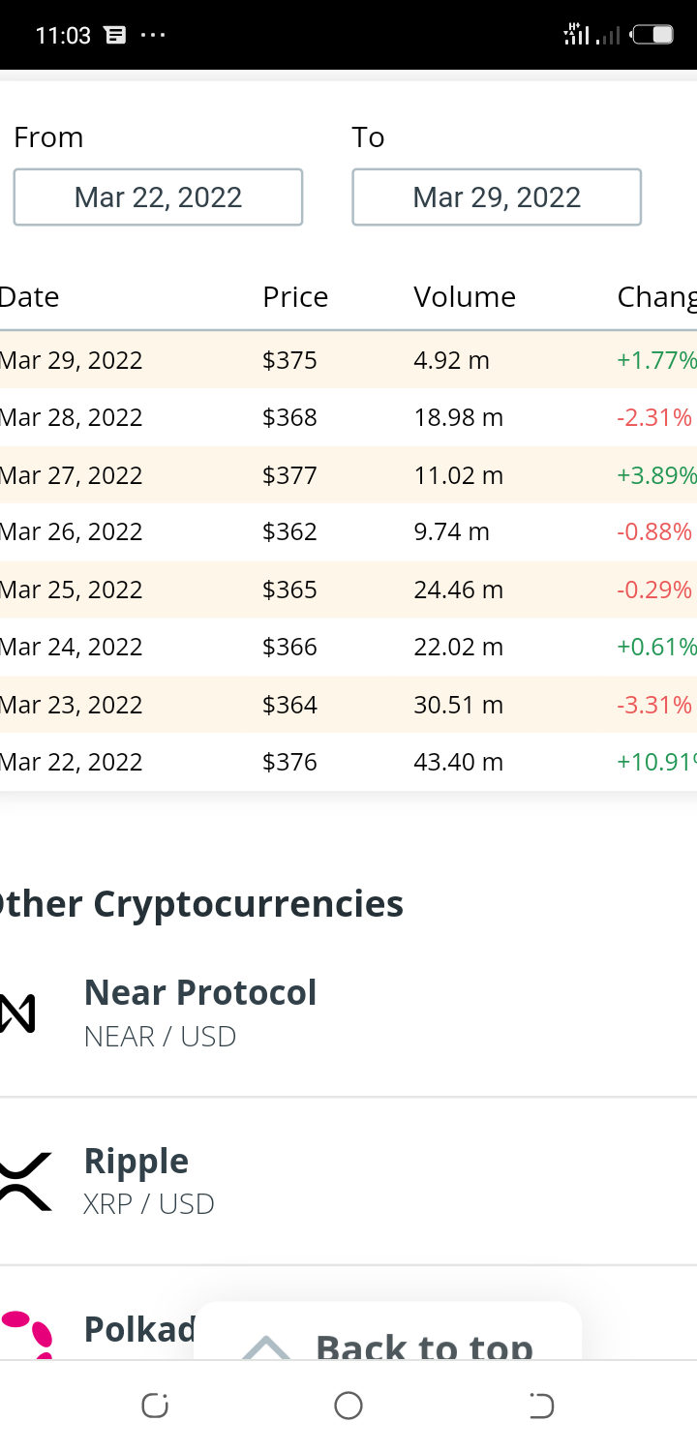Select the Mar 22, 2022 row with $376
697x1452 pixels.
[x=348, y=762]
